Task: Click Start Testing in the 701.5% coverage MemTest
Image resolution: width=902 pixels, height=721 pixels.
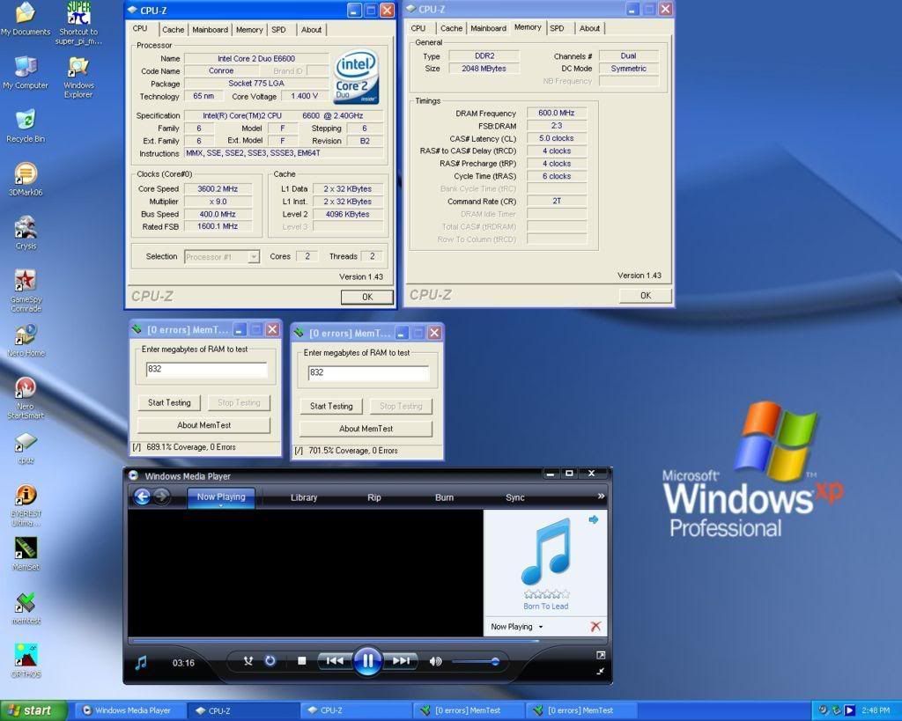Action: point(331,407)
